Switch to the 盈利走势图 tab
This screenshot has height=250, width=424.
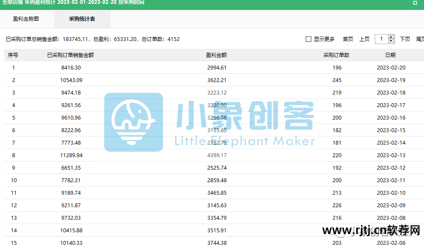26,19
